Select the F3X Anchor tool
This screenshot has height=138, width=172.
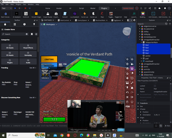tap(127, 73)
